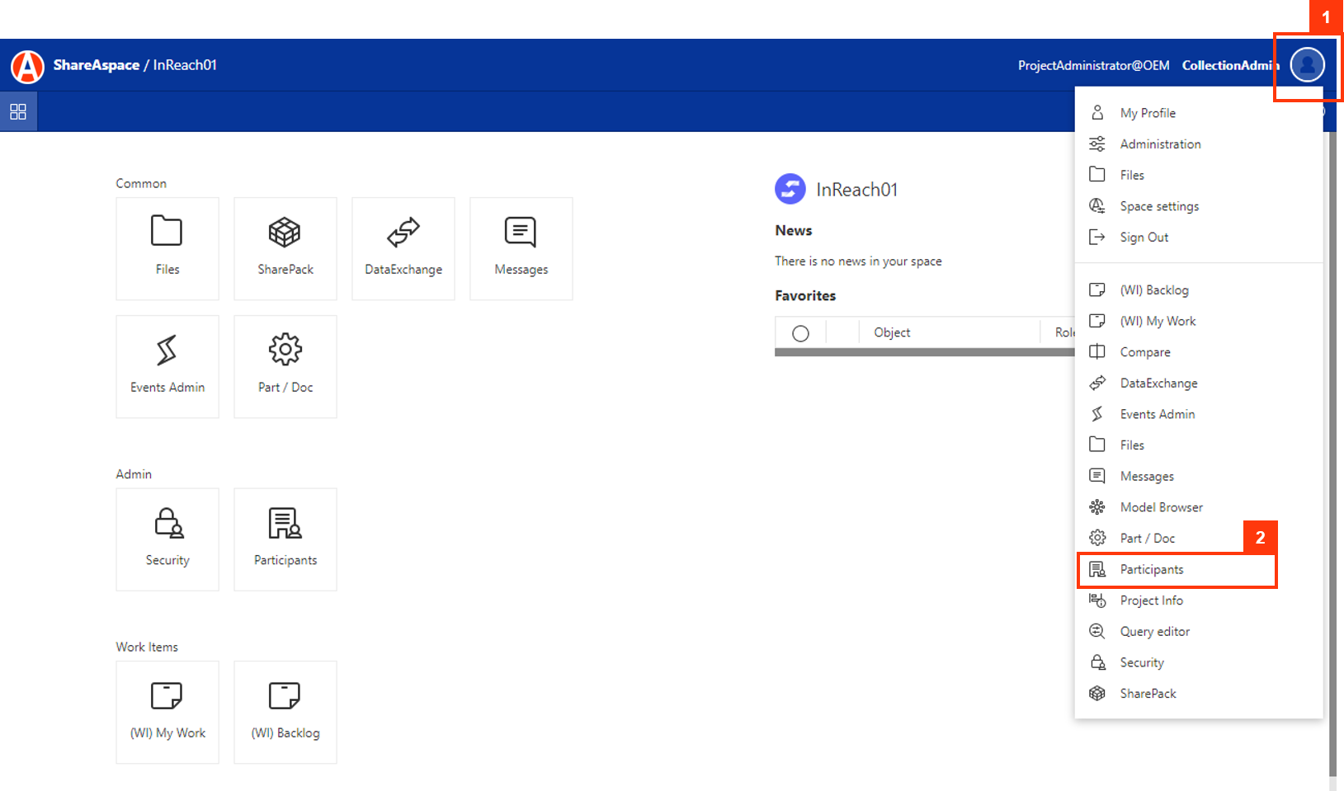Open the Messages tile
This screenshot has width=1344, height=791.
click(x=521, y=247)
